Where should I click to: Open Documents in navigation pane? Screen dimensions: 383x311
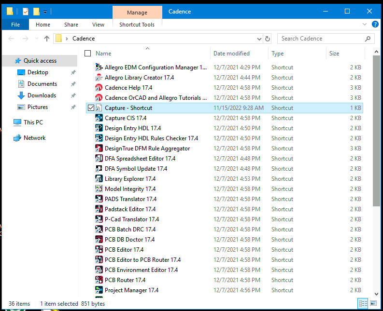click(x=42, y=84)
